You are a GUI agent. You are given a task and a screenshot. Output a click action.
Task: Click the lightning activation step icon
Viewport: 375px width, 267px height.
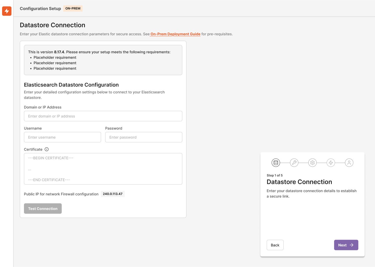pos(331,163)
